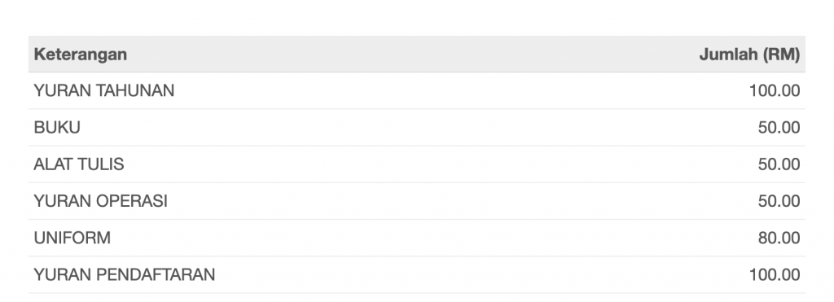Click the 80.00 amount for UNIFORM

pos(779,238)
